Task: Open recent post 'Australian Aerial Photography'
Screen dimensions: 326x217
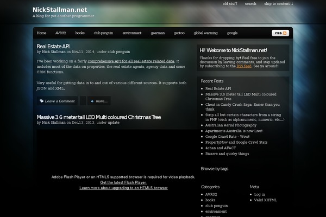Action: click(x=231, y=125)
